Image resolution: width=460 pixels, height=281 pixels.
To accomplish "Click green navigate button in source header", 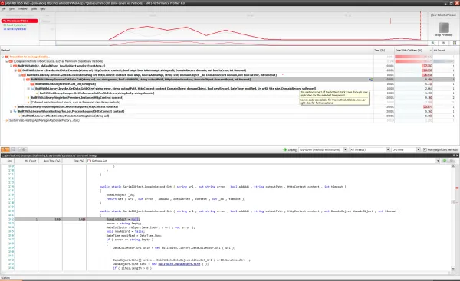I will (x=445, y=161).
